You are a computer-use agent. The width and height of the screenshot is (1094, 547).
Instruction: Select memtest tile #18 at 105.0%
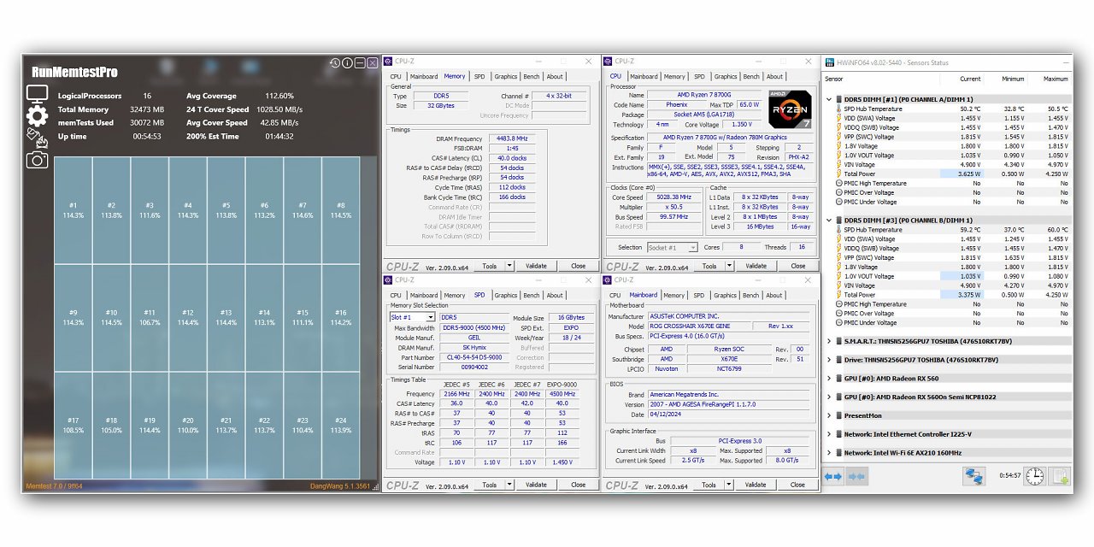[x=111, y=425]
